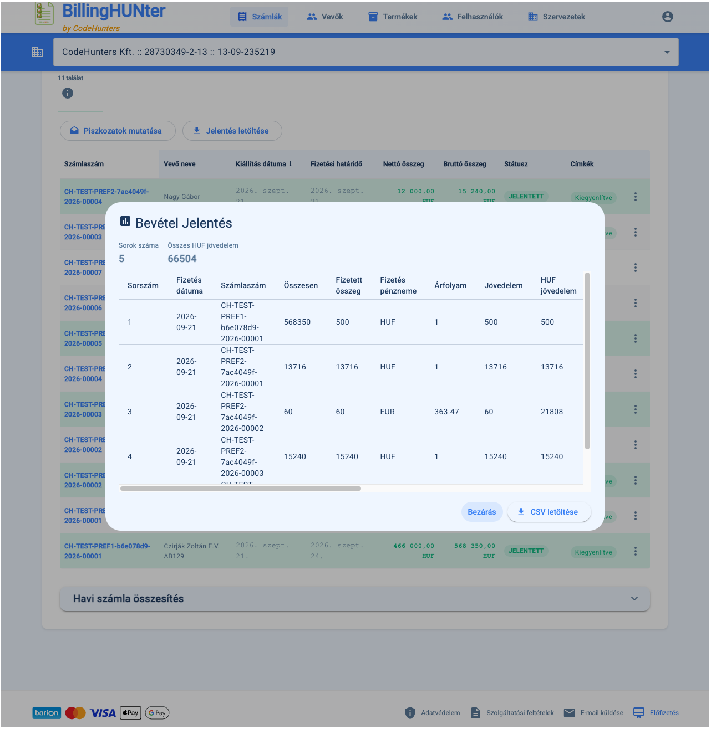Image resolution: width=711 pixels, height=729 pixels.
Task: Click the Bevétel Jelentés chart icon
Action: (x=125, y=222)
